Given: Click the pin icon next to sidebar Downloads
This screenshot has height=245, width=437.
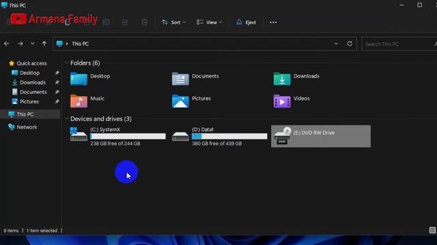Looking at the screenshot, I should [x=57, y=82].
